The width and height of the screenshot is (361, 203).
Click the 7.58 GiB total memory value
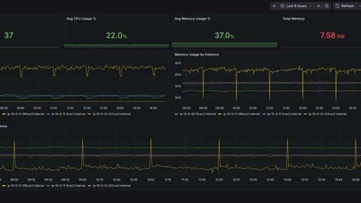pos(332,36)
